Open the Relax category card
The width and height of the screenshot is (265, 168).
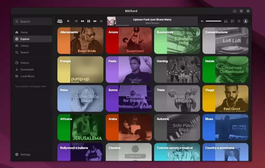tap(80, 98)
